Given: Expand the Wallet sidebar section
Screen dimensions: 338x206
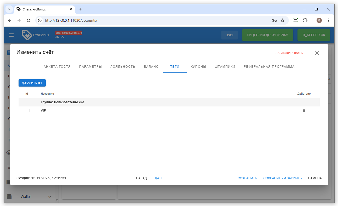Looking at the screenshot, I should pyautogui.click(x=50, y=197).
